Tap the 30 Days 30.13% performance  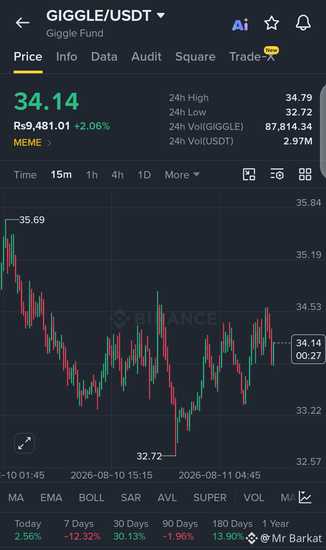[x=131, y=530]
